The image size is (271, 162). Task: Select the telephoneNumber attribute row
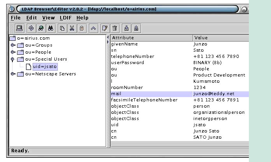click(180, 57)
